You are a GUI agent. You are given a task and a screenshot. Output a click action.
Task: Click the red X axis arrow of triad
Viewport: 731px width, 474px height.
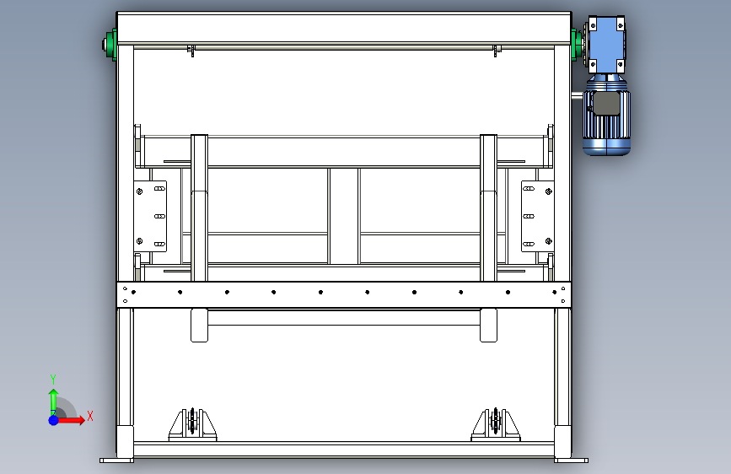71,420
